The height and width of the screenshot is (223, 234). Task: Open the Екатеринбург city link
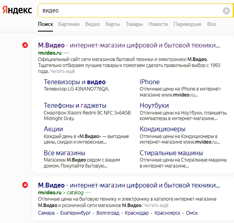75,213
